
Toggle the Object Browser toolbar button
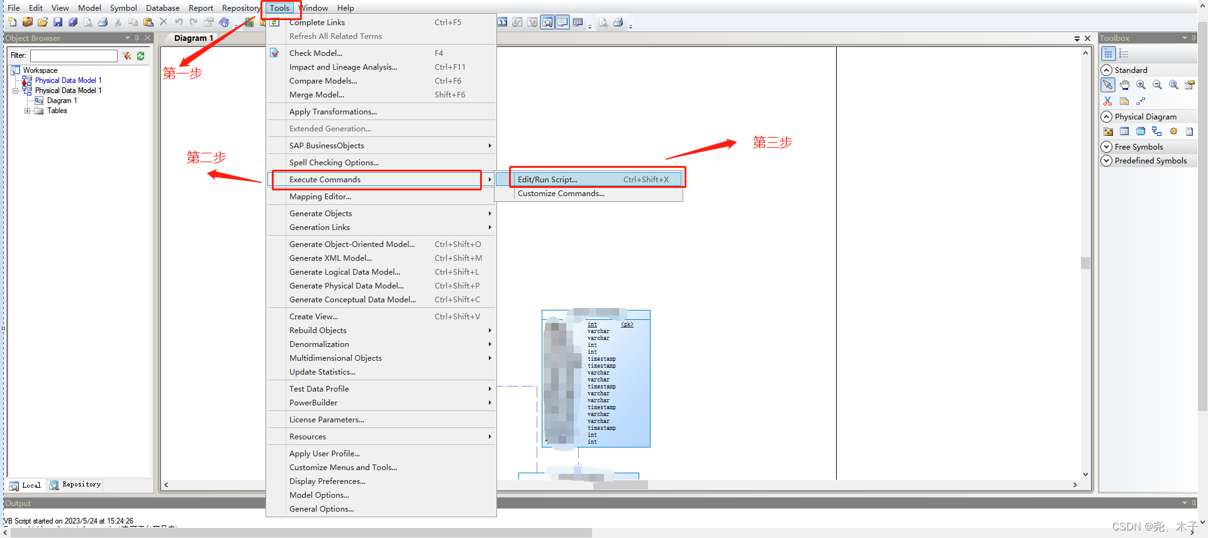click(x=548, y=22)
